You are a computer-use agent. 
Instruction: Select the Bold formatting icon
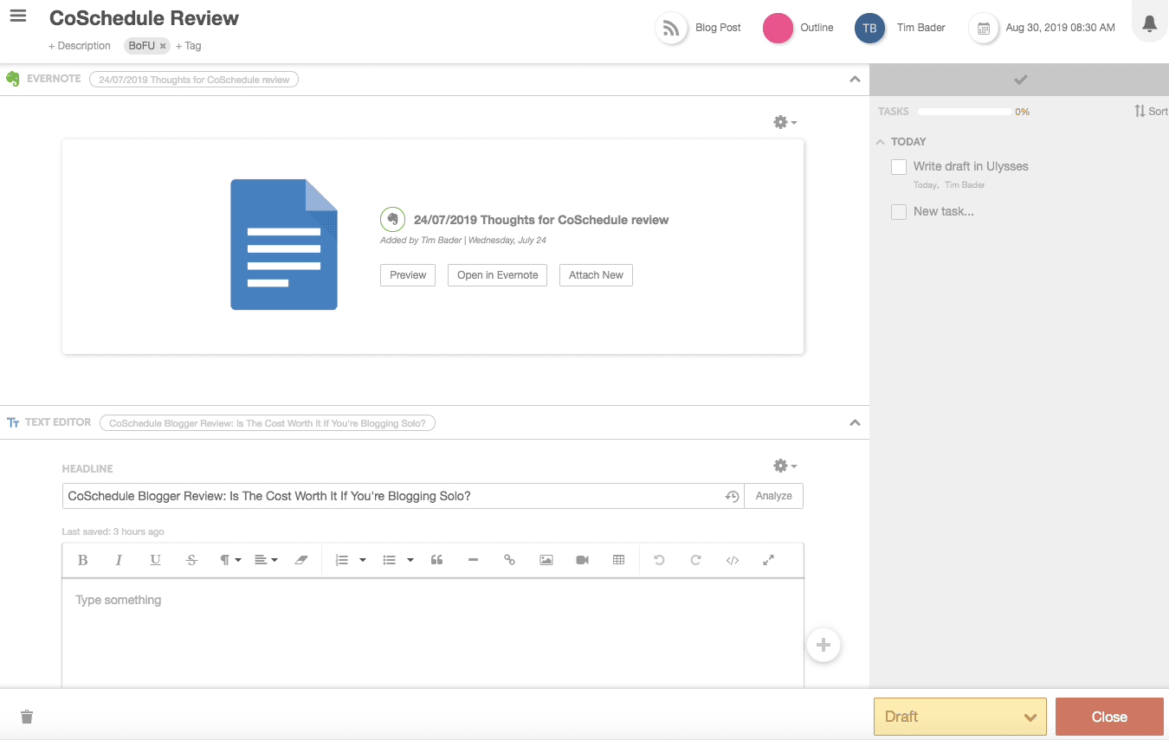point(82,560)
